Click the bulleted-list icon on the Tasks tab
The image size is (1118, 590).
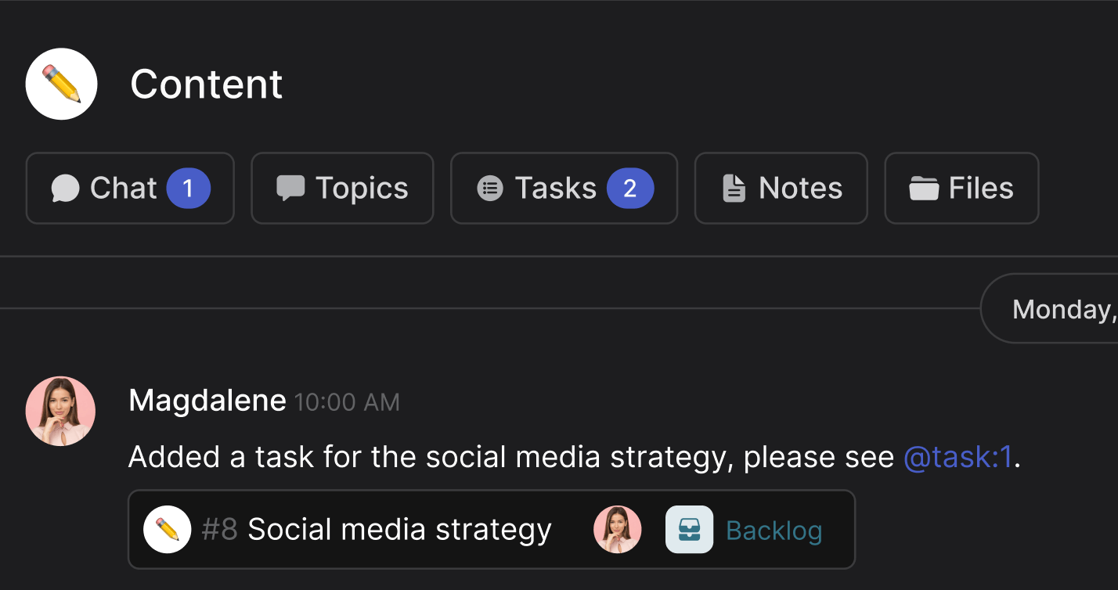(490, 188)
